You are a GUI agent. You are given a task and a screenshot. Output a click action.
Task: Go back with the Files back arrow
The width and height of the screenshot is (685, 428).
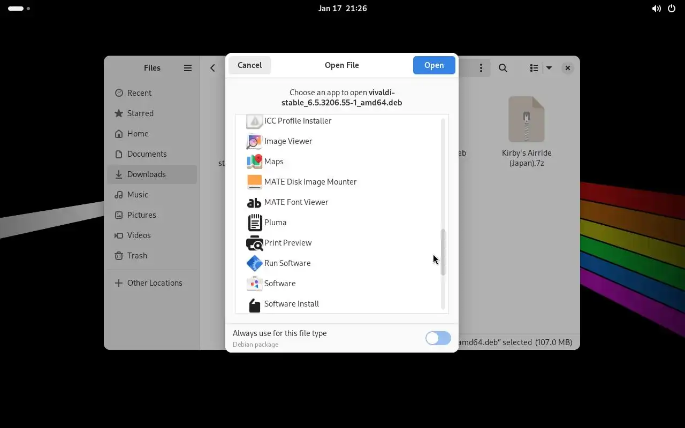pos(212,68)
